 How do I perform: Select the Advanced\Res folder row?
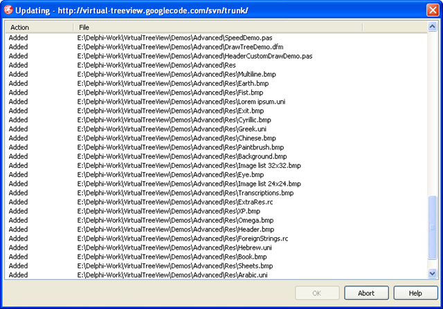216,65
